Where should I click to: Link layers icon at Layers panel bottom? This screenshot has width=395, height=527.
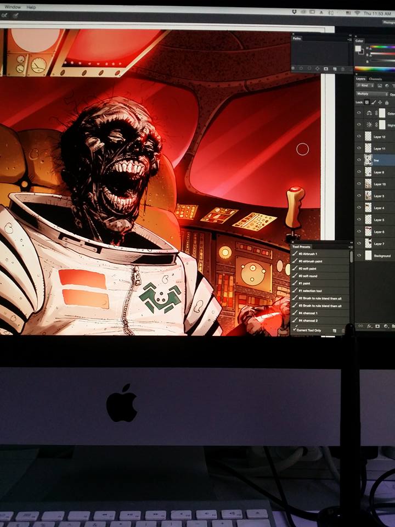(x=361, y=326)
